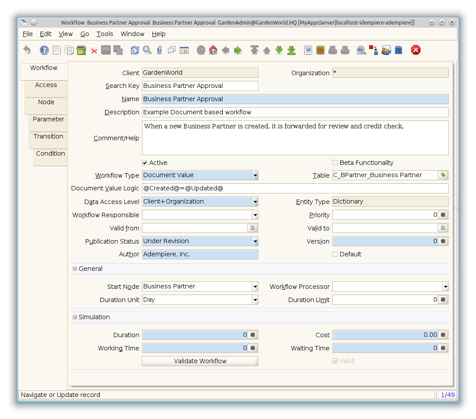This screenshot has width=476, height=419.
Task: Open the Valid from calendar picker button
Action: (253, 228)
